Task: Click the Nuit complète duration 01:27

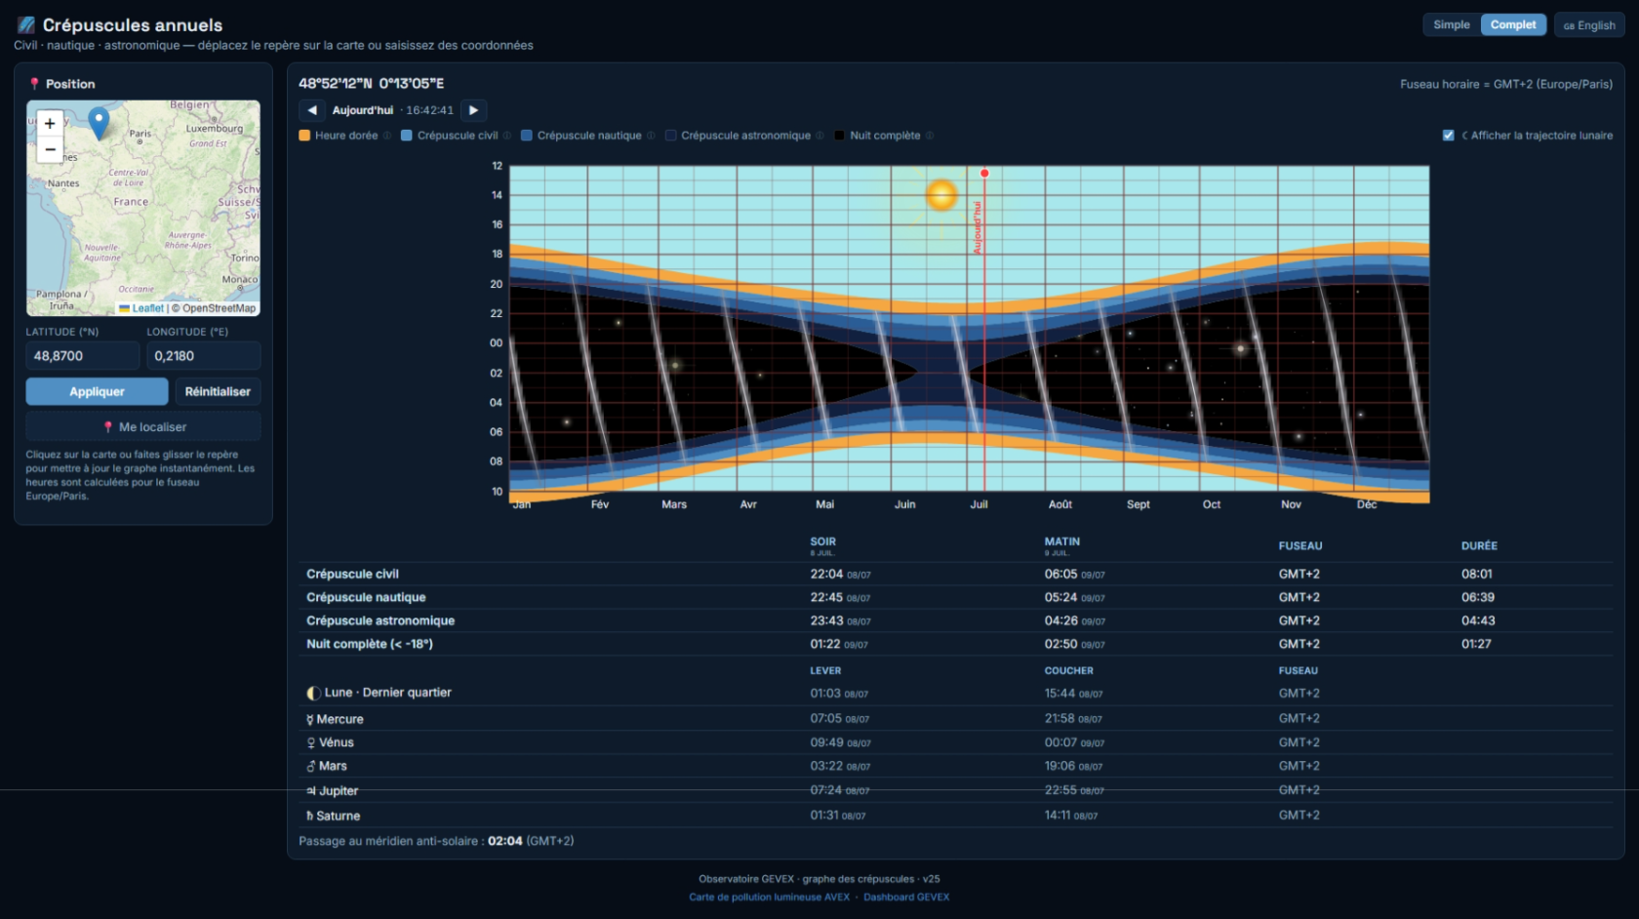Action: (x=1476, y=645)
